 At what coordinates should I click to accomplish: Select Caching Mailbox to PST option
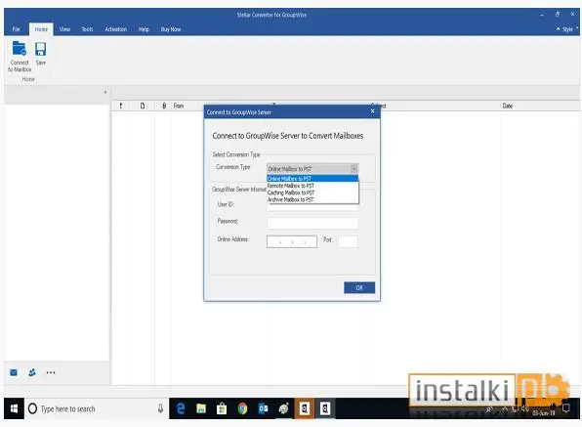(312, 192)
